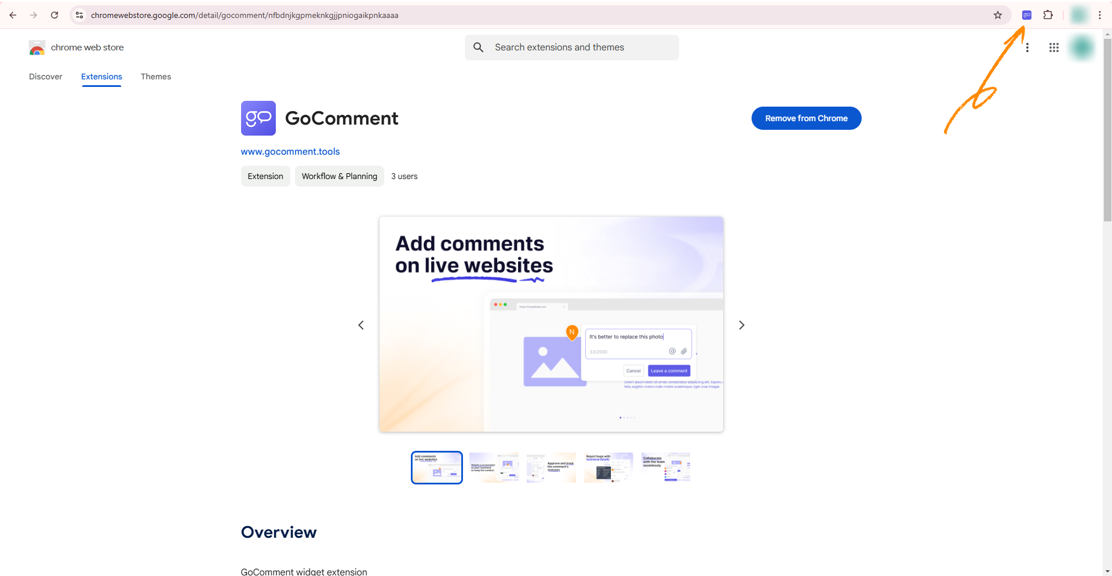
Task: Open the web store's more options menu
Action: [1027, 48]
